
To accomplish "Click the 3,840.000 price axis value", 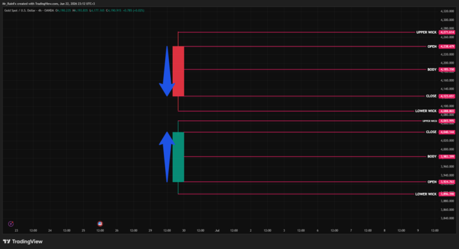I will [447, 218].
